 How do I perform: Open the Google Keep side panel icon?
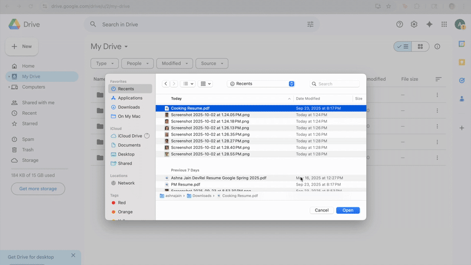462,62
